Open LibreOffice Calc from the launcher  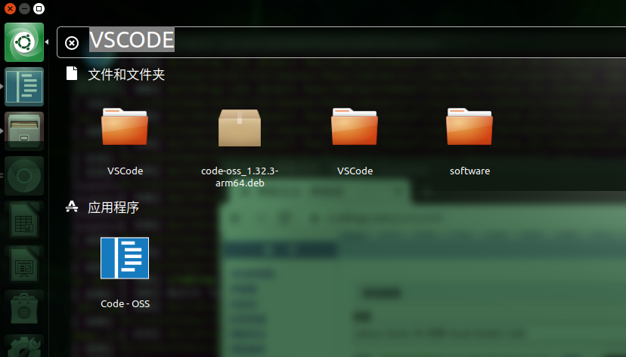24,220
